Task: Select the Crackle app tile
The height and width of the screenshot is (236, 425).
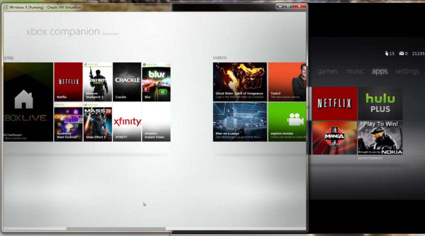Action: [127, 82]
